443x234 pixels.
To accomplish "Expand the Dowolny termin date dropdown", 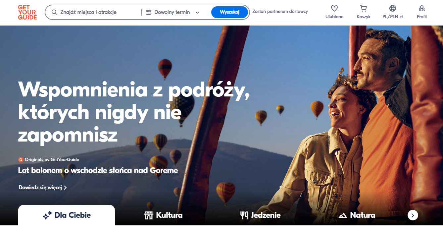I will point(197,13).
